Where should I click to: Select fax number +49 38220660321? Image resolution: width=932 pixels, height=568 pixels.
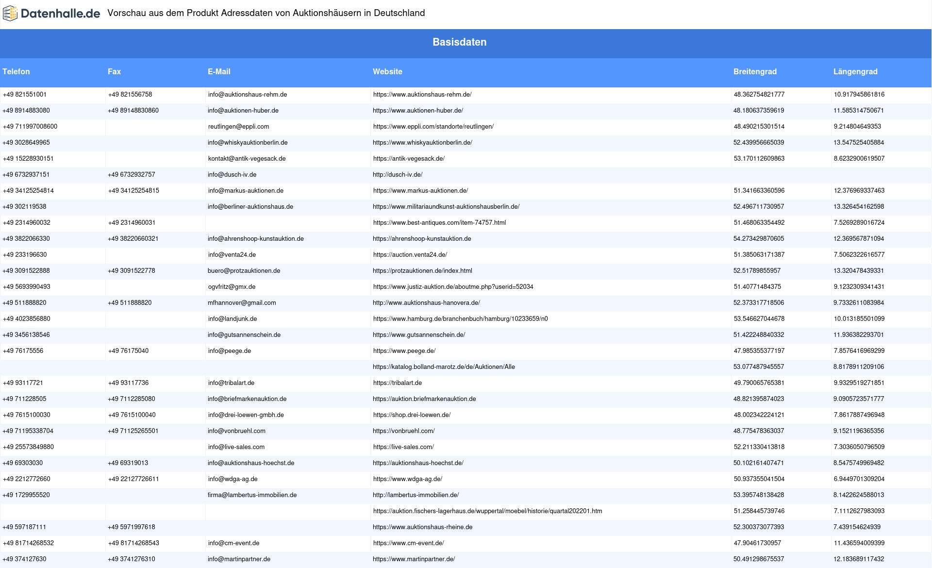(x=133, y=239)
